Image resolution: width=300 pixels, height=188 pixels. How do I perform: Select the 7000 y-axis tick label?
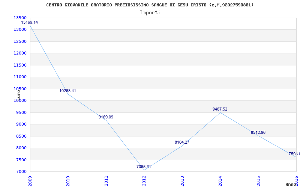(21, 172)
